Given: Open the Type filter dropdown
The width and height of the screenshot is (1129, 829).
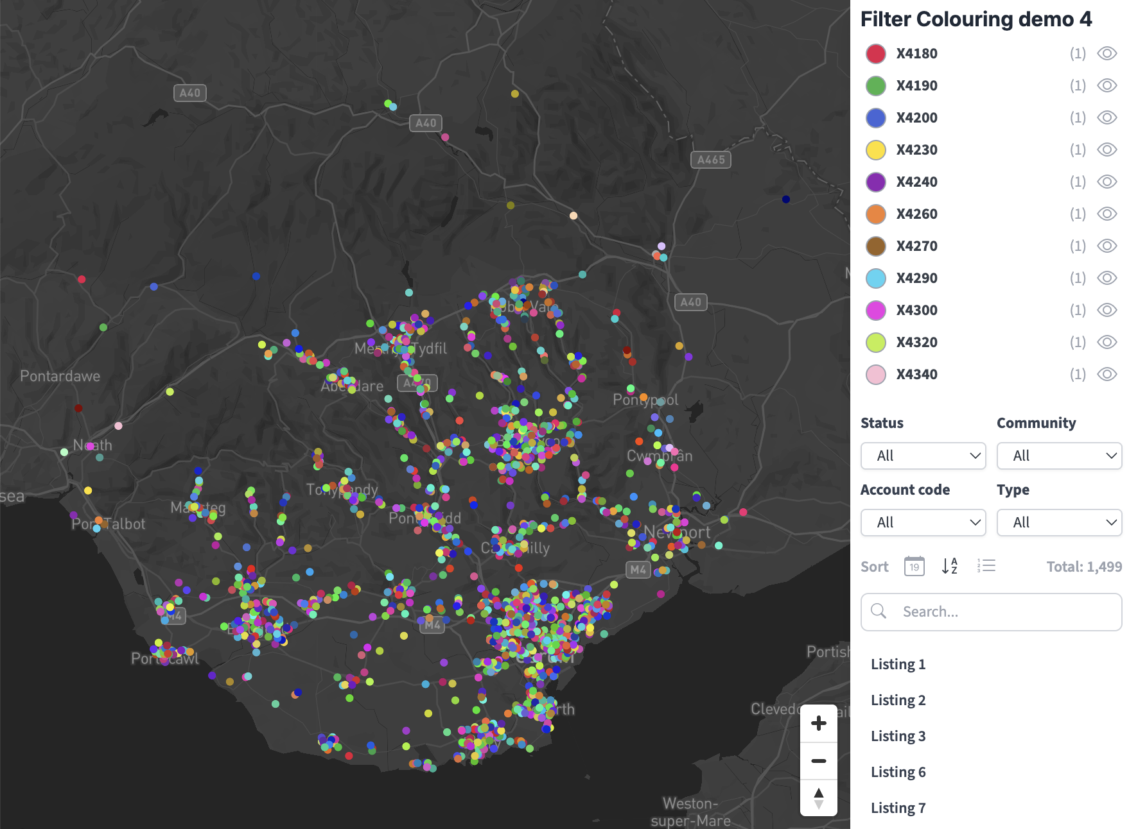Looking at the screenshot, I should [1059, 522].
